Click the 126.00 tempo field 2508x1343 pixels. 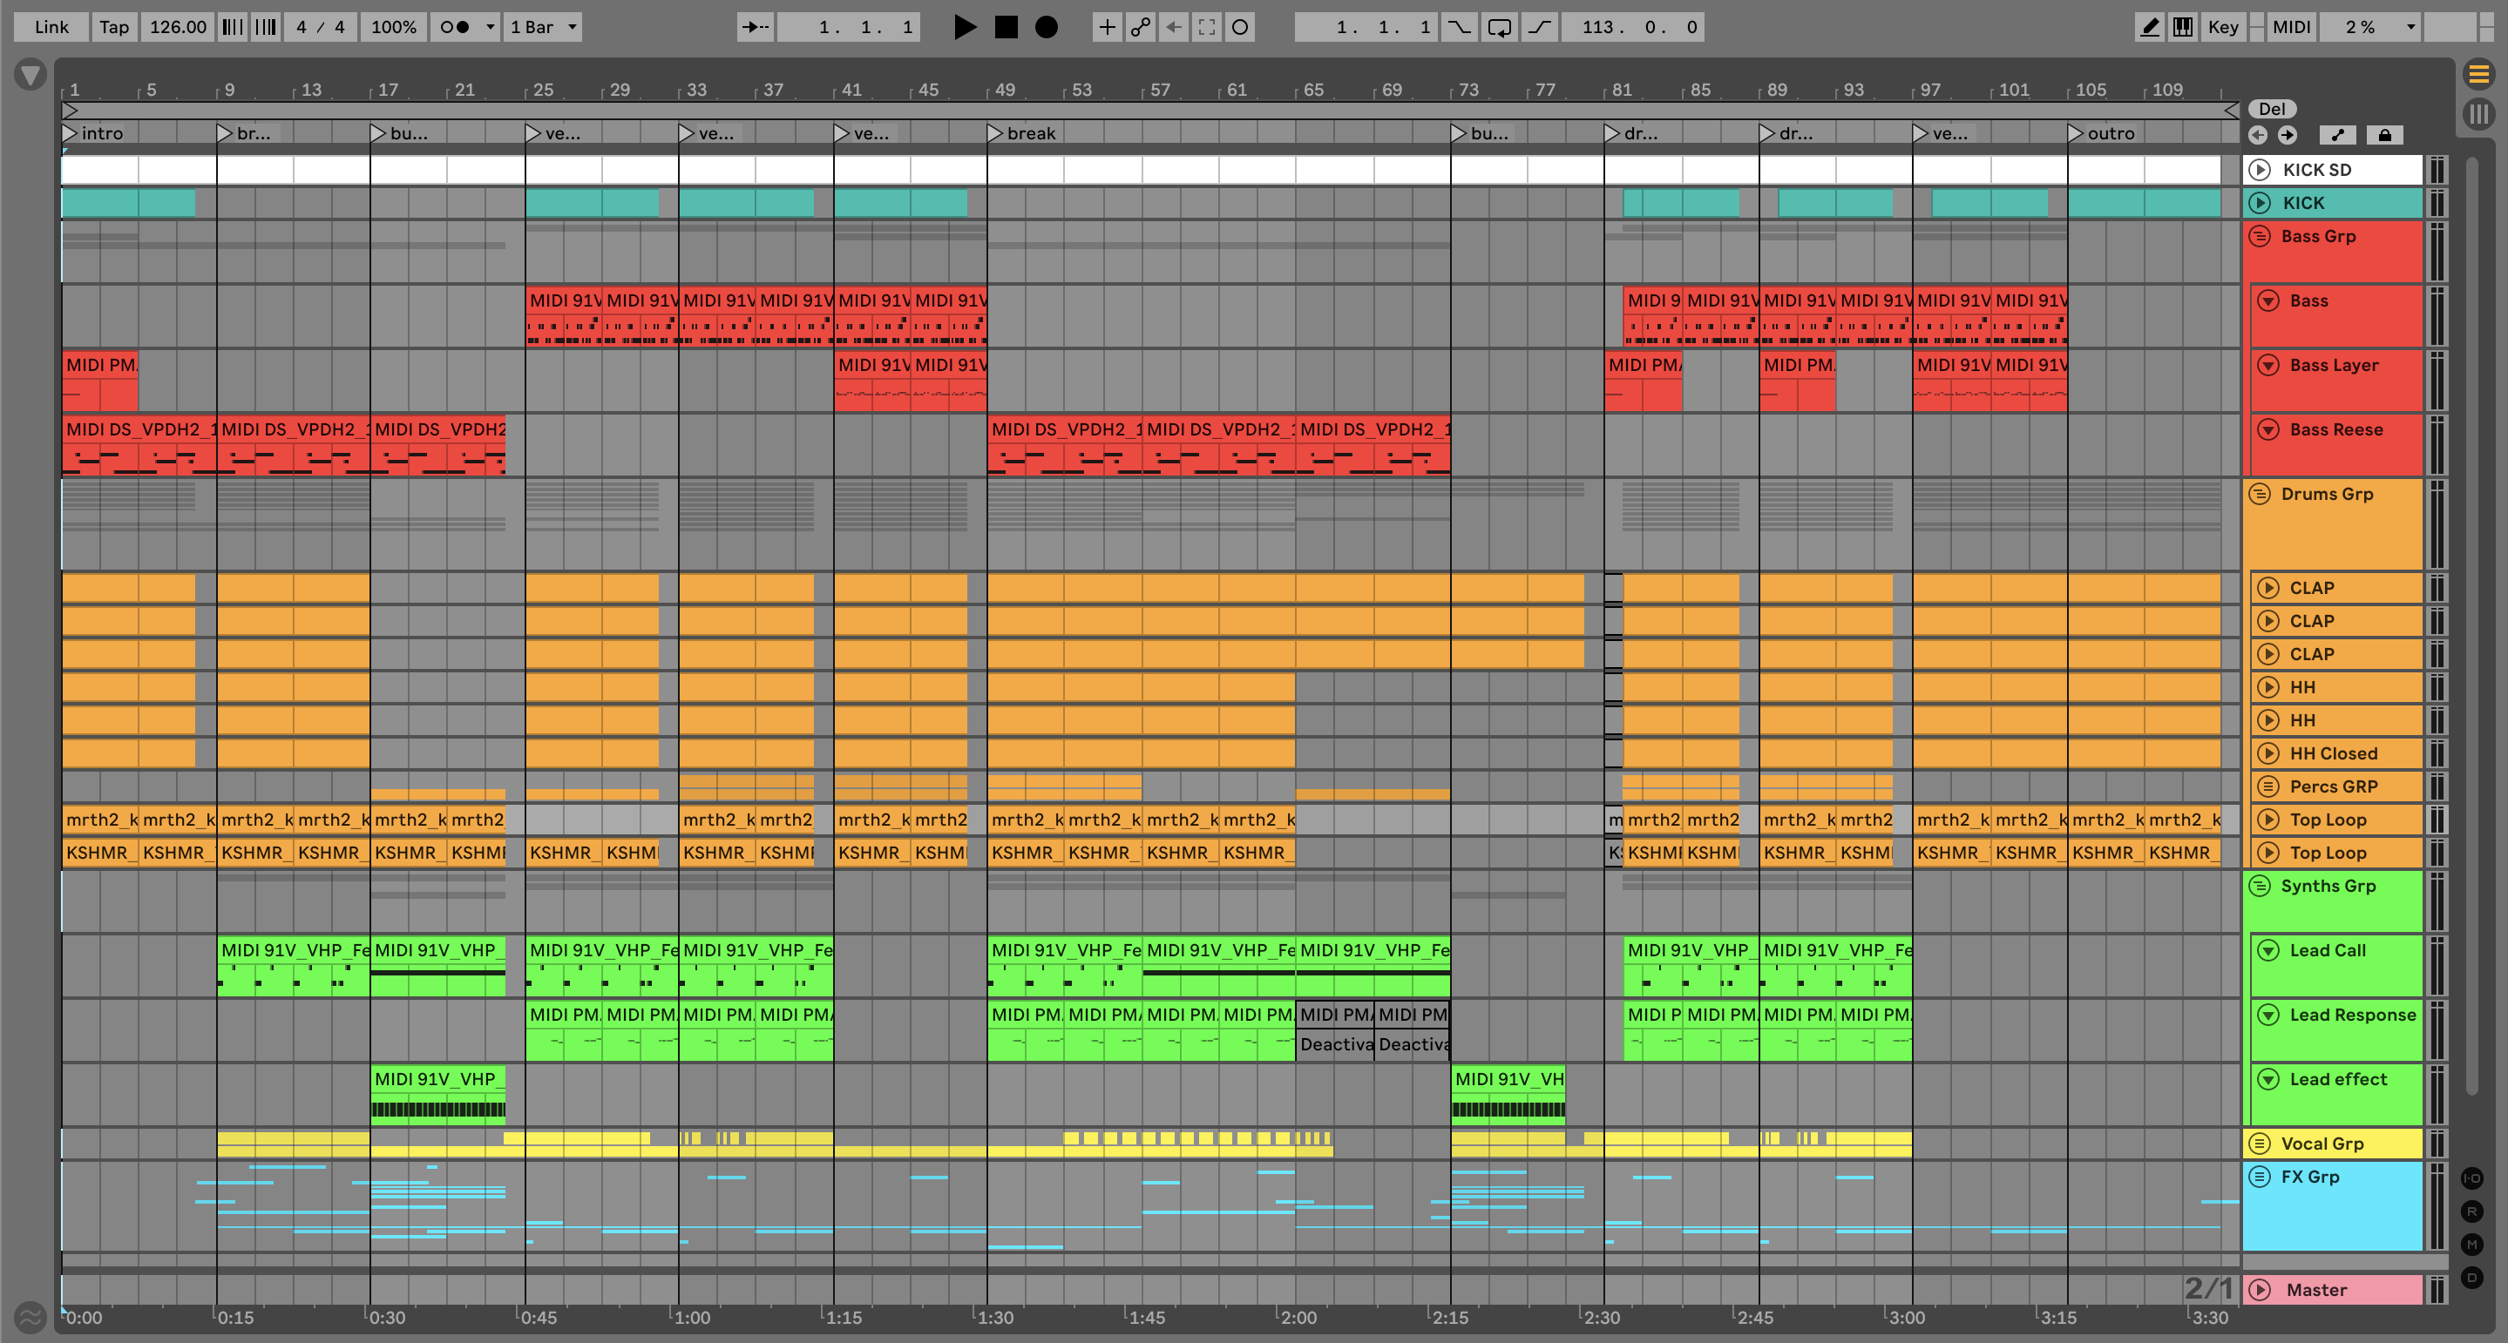[x=177, y=27]
